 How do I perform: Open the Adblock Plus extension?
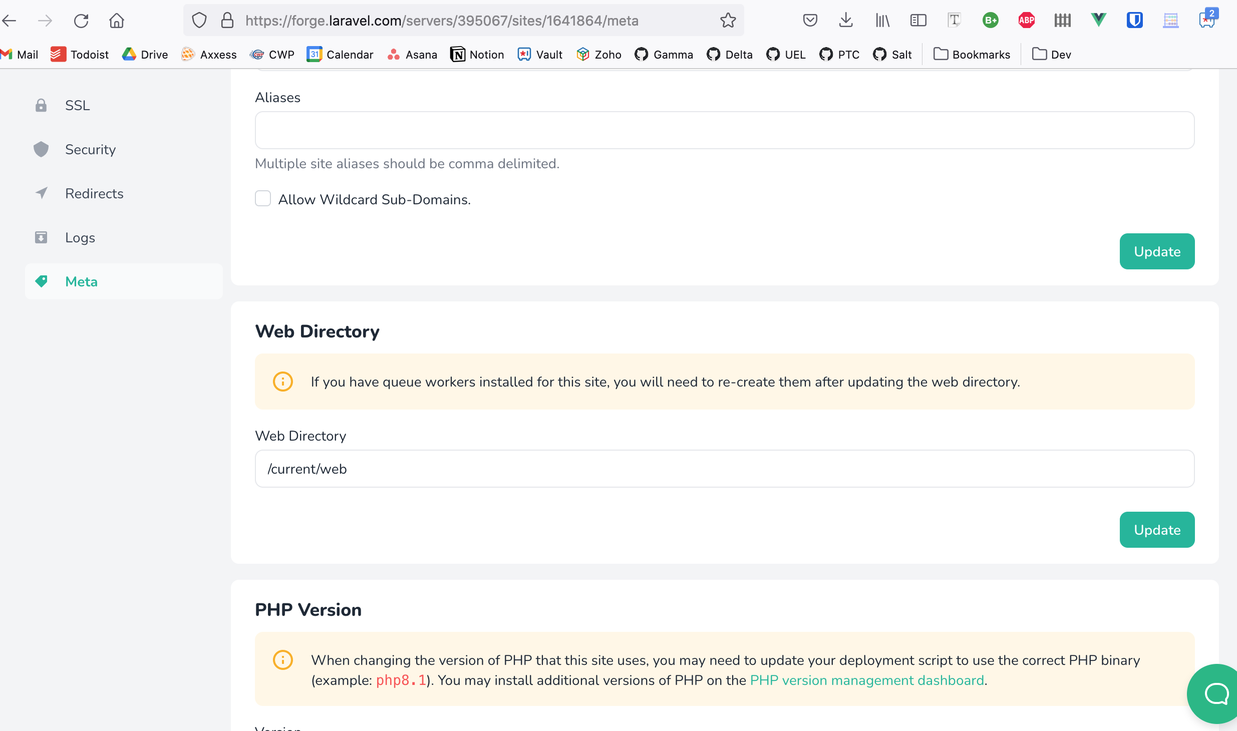point(1026,20)
